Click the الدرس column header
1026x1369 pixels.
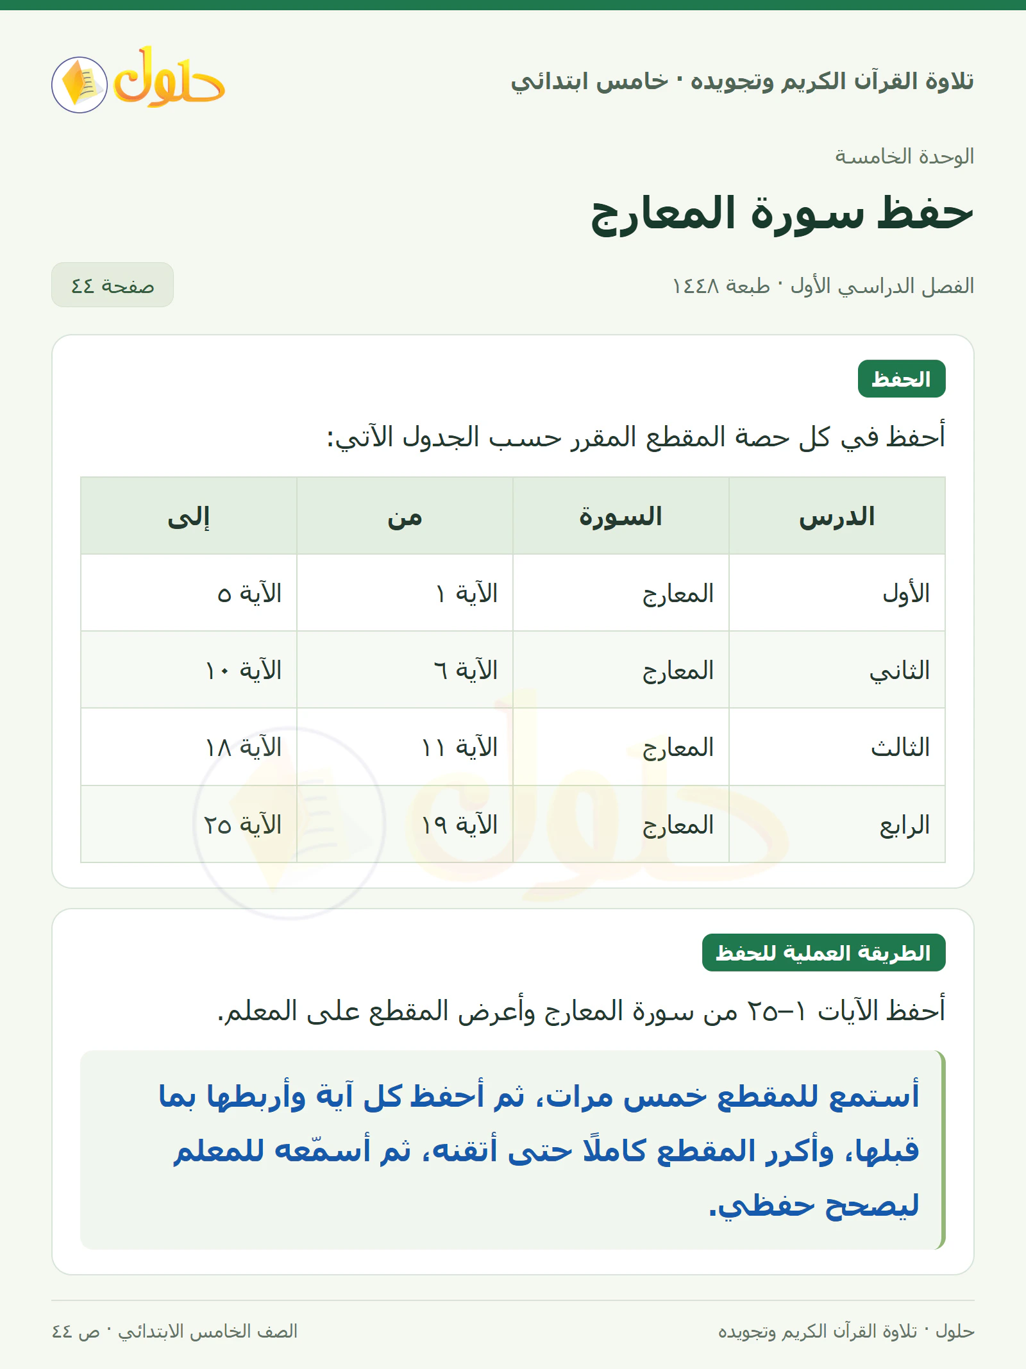tap(837, 516)
